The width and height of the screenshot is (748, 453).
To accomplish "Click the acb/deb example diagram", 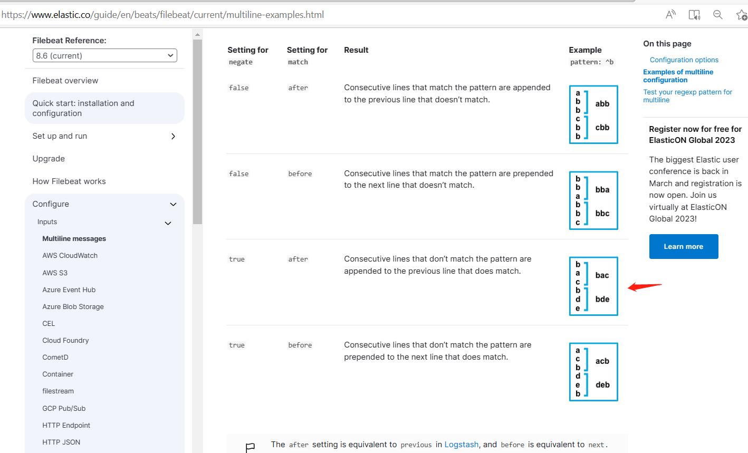I will point(593,372).
